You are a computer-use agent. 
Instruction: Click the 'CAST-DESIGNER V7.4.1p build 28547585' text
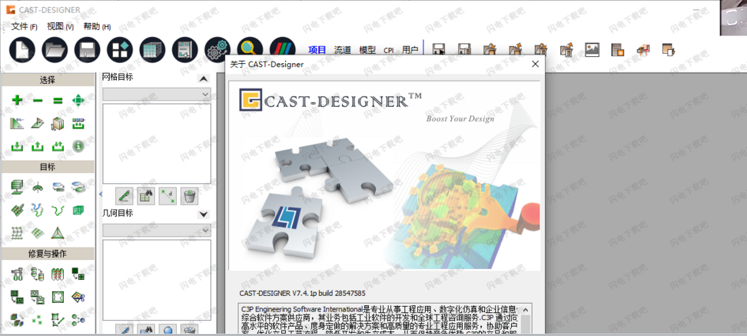[303, 293]
